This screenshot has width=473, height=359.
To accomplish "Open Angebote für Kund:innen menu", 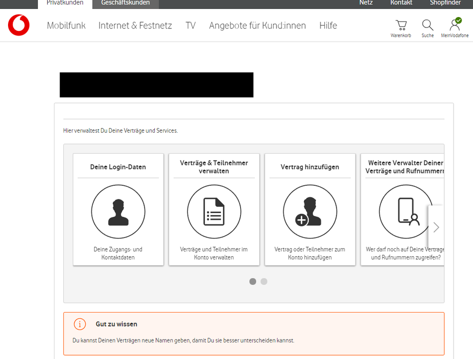I will pos(258,26).
